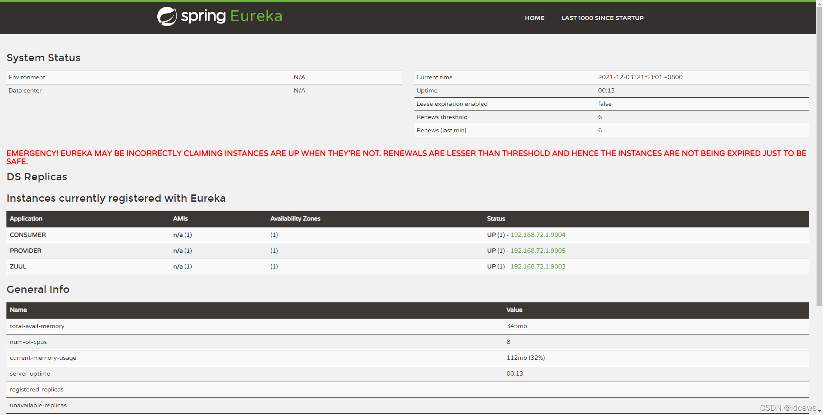Open ZUUL instance link 192.168.72.1:9003
The height and width of the screenshot is (415, 823).
538,266
